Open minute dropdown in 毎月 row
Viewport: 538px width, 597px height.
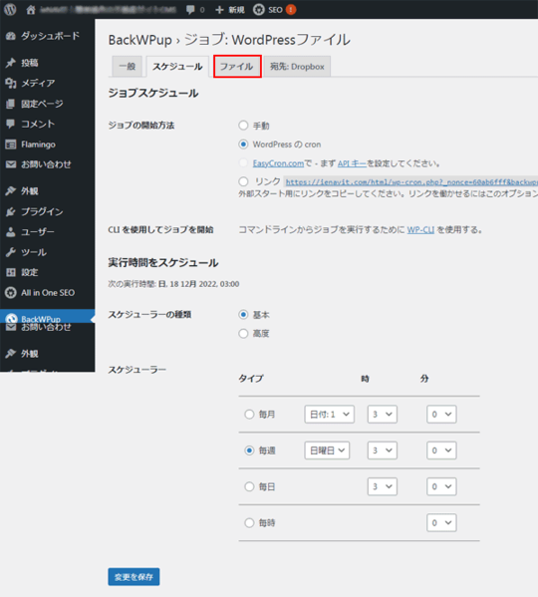pos(441,415)
